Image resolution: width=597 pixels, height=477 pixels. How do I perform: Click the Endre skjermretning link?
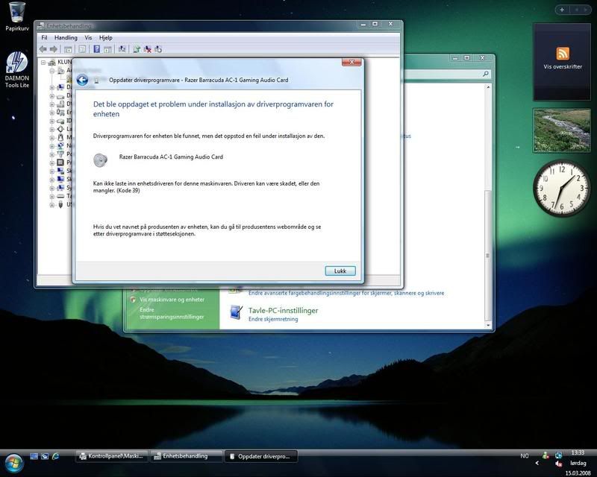click(273, 319)
